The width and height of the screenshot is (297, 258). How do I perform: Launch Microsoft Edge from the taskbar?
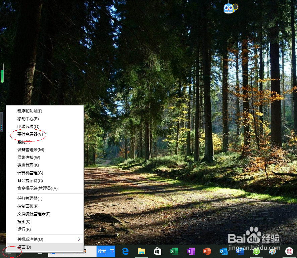pos(124,251)
